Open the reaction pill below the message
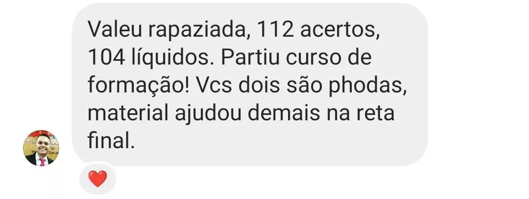The width and height of the screenshot is (529, 199). pos(97,179)
